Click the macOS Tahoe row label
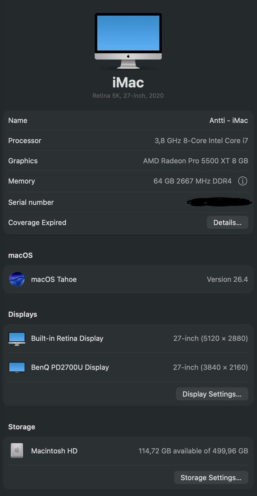Image resolution: width=257 pixels, height=496 pixels. tap(54, 279)
